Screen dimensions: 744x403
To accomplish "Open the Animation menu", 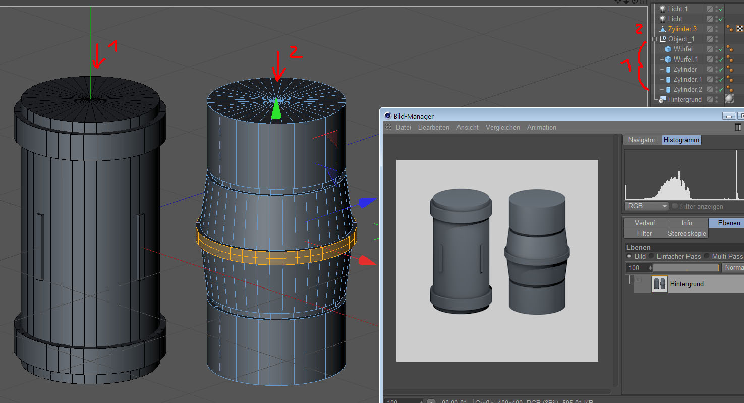I will (541, 127).
